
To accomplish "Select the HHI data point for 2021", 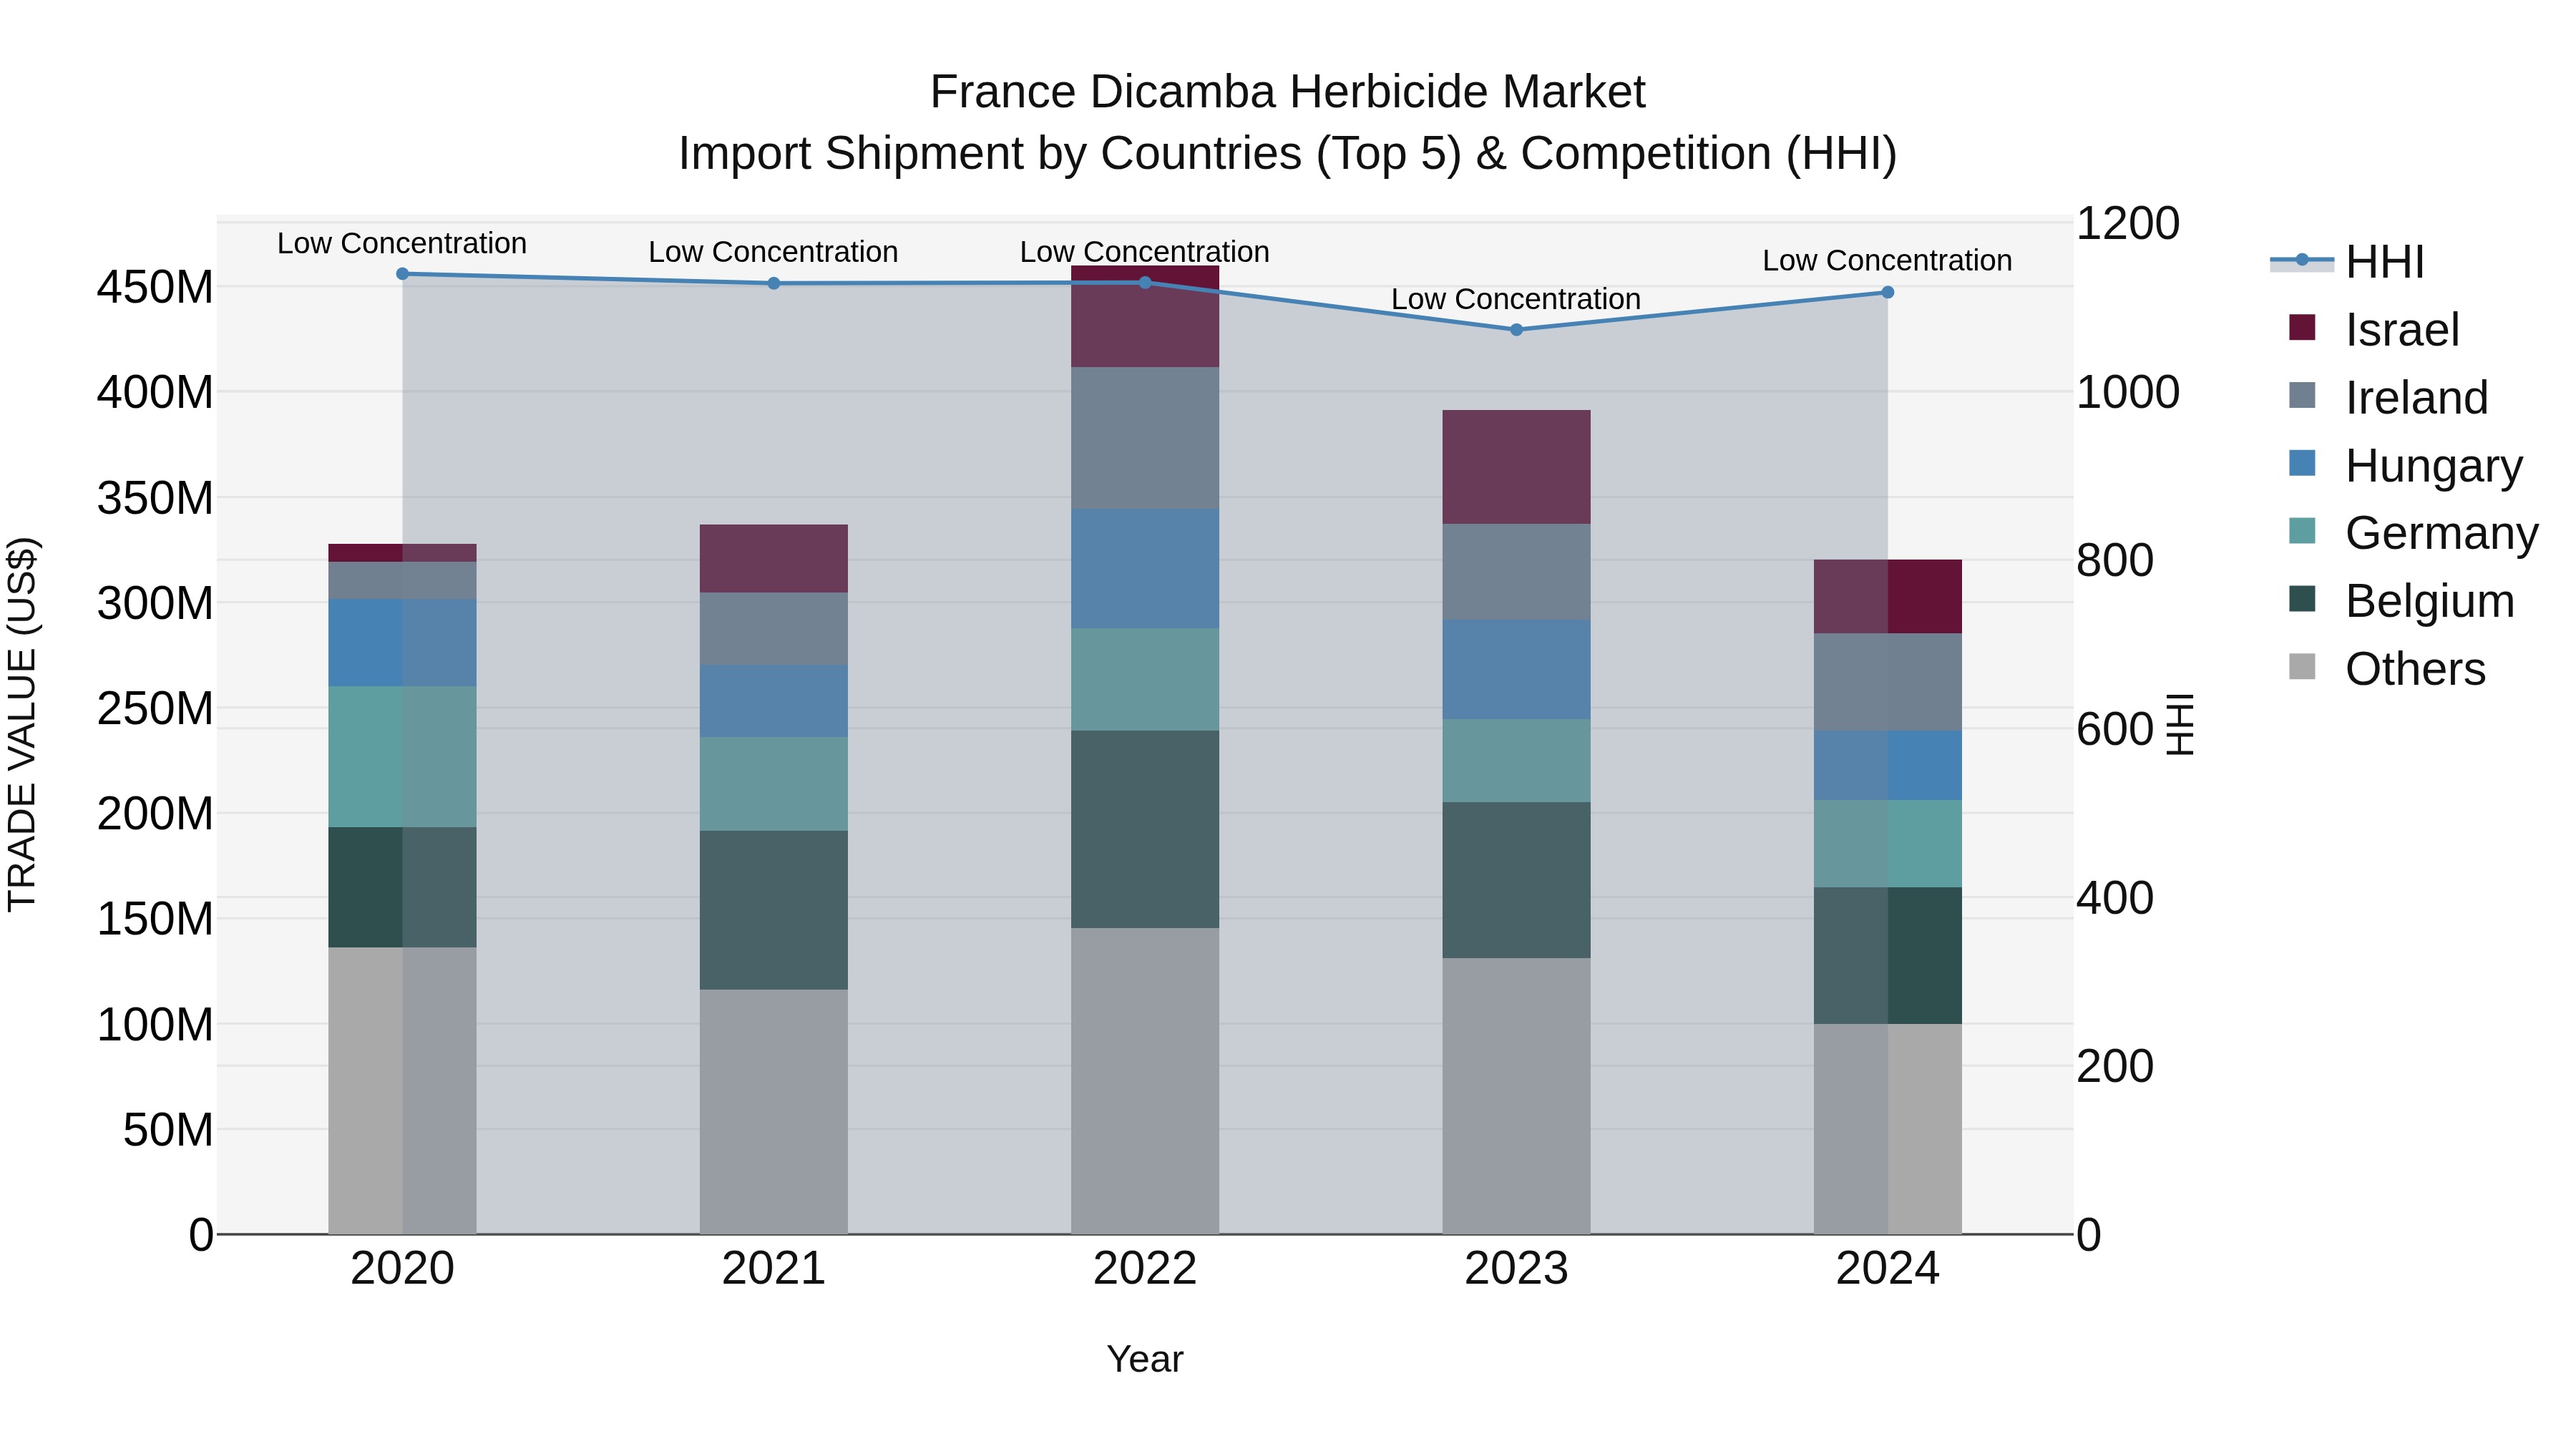I will (x=774, y=284).
